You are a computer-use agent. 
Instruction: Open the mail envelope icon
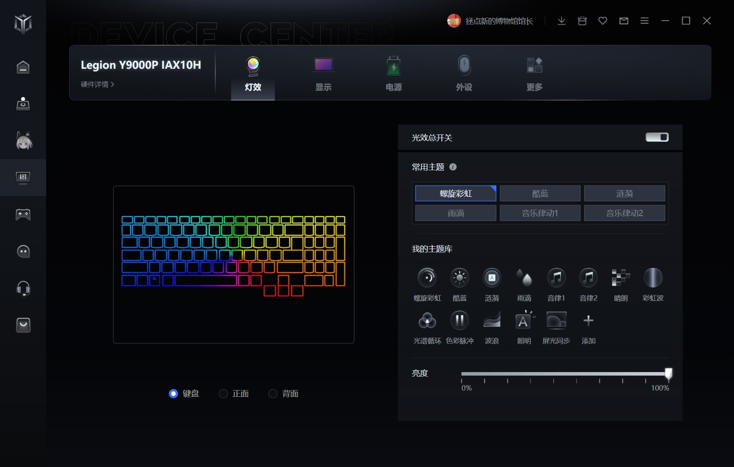coord(623,21)
